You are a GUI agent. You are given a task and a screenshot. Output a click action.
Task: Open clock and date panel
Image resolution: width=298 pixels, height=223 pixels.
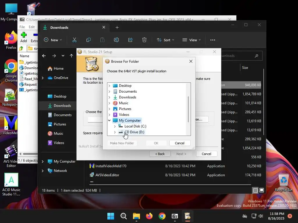pos(276,216)
